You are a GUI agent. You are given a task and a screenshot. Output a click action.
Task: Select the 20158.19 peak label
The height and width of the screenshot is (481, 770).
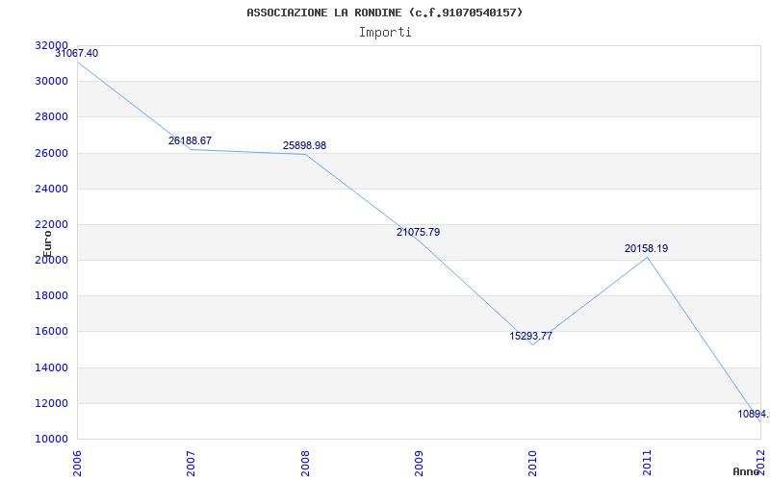point(646,248)
